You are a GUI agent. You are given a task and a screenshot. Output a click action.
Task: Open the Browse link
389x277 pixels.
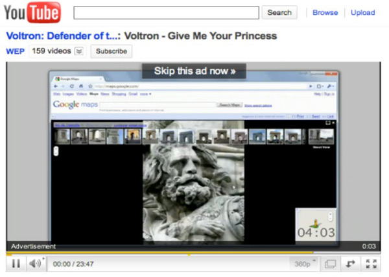[x=325, y=12]
